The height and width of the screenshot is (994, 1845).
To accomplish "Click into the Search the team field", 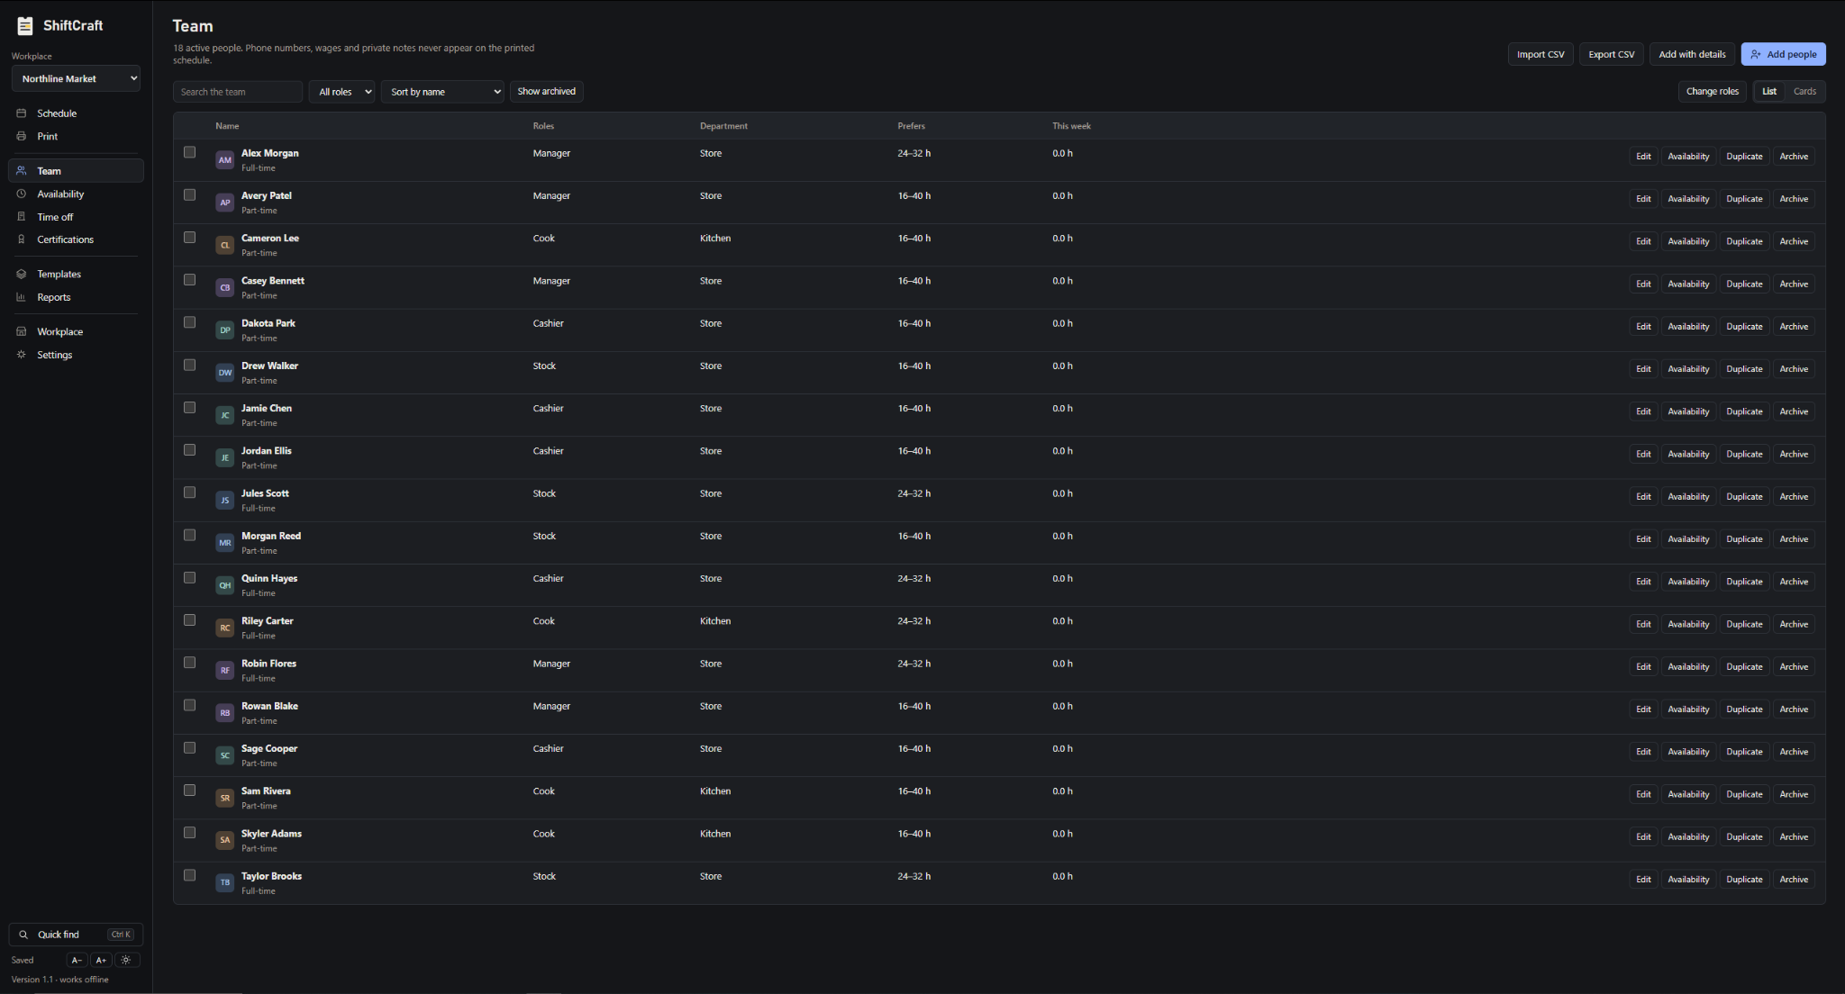I will (238, 92).
